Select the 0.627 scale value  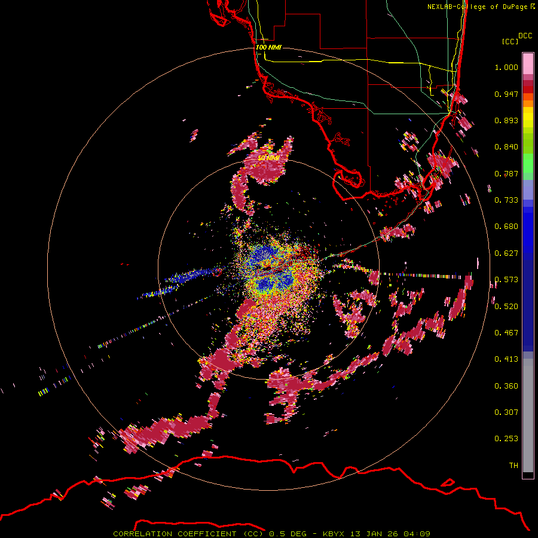click(x=506, y=253)
